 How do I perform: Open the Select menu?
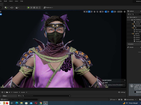[11, 1]
